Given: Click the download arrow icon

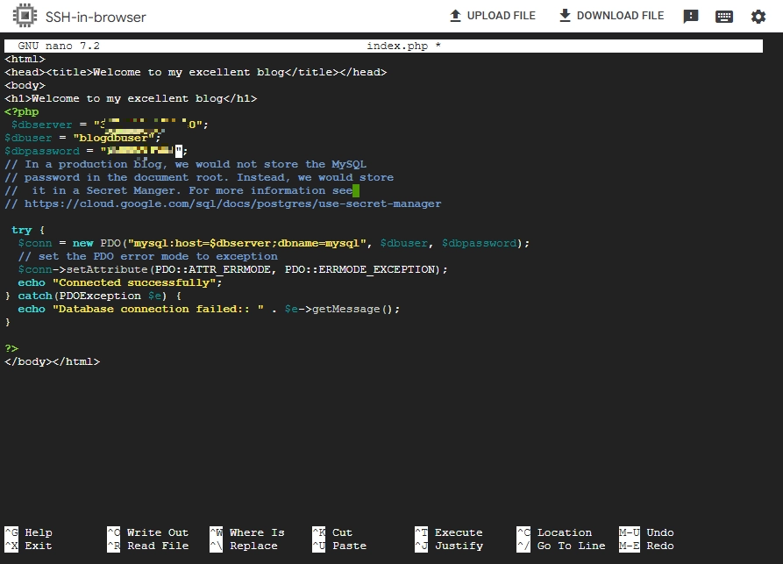Looking at the screenshot, I should coord(565,16).
